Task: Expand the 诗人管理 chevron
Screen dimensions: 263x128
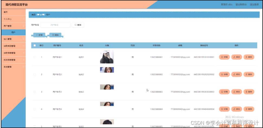Action: tap(24, 39)
